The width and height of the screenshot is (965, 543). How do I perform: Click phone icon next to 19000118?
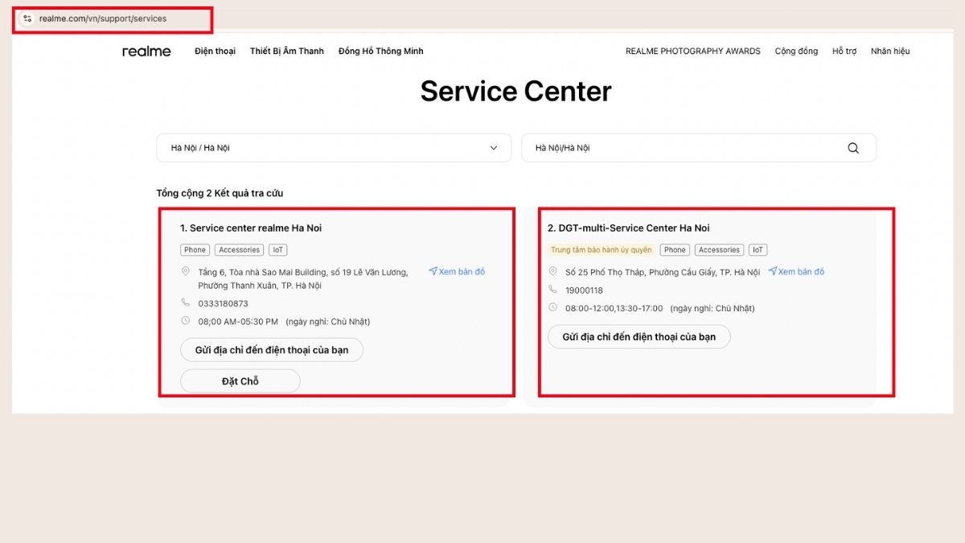tap(553, 290)
